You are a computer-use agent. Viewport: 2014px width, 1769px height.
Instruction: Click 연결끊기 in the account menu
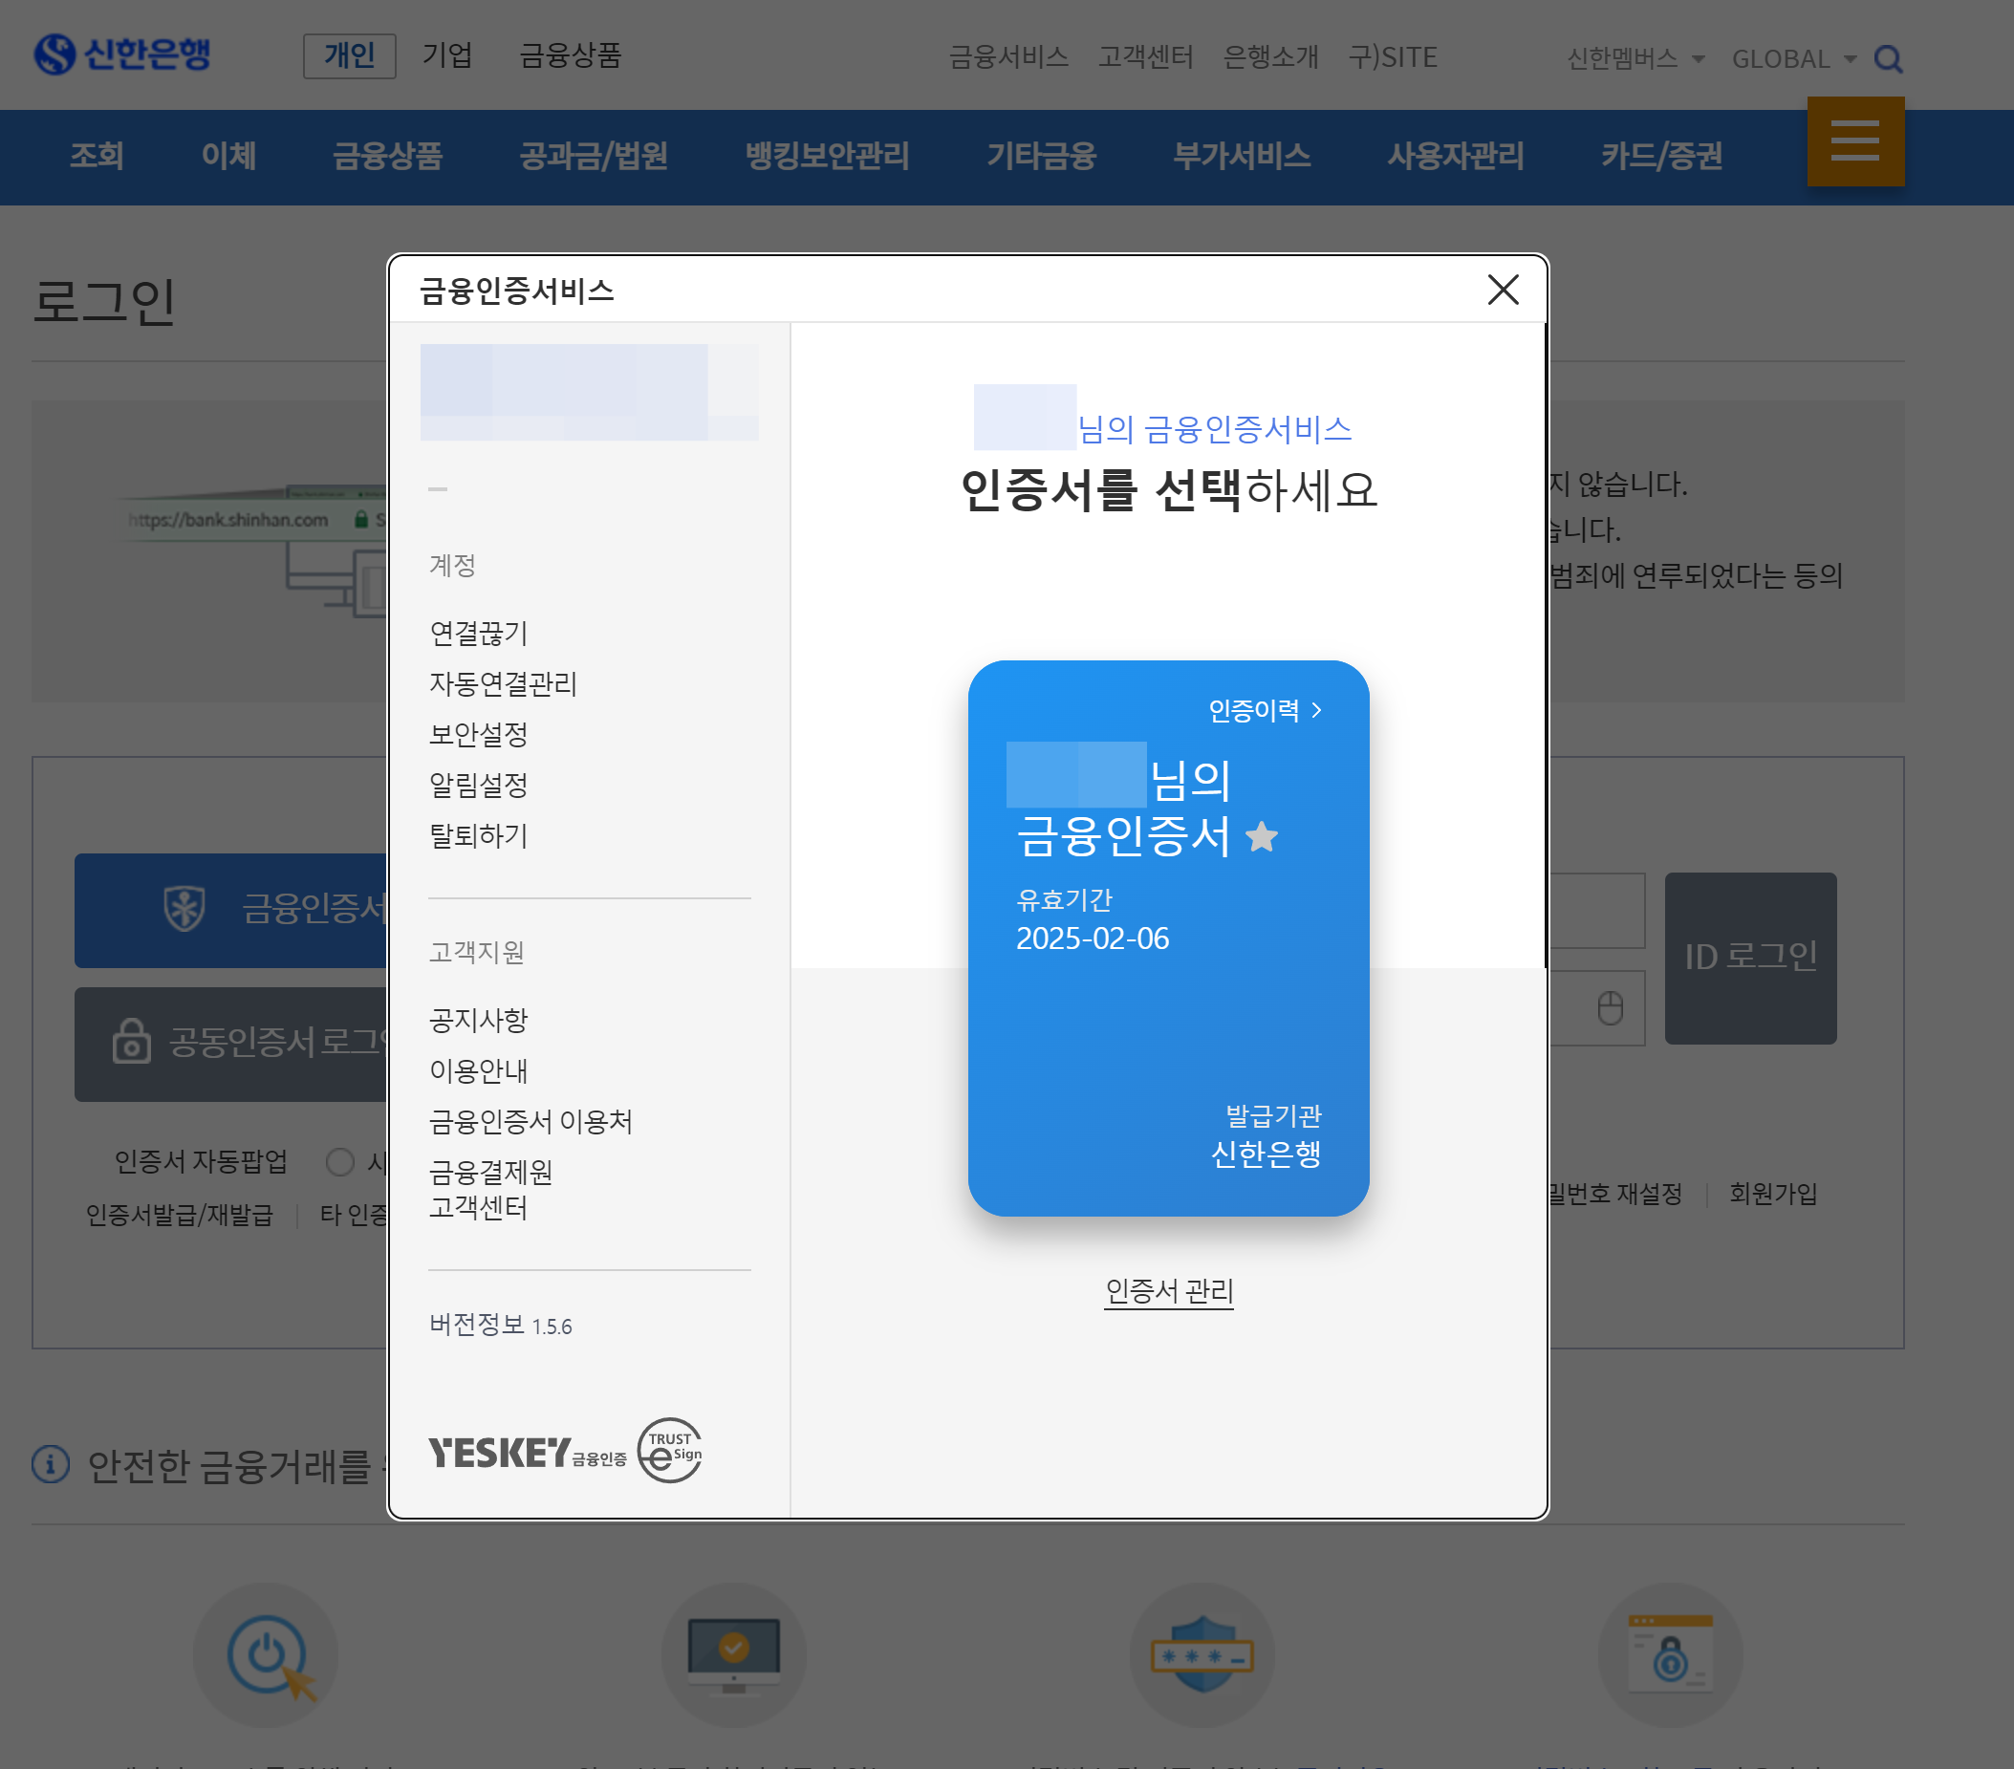click(x=478, y=633)
